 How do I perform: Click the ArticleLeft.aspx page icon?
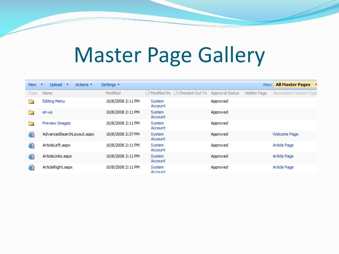(31, 146)
